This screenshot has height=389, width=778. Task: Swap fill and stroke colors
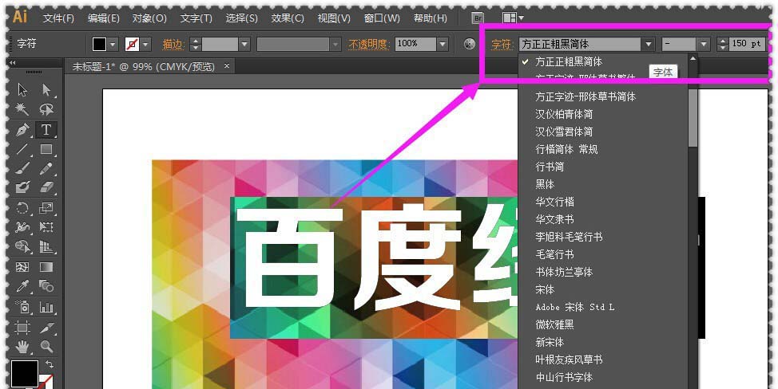point(49,364)
